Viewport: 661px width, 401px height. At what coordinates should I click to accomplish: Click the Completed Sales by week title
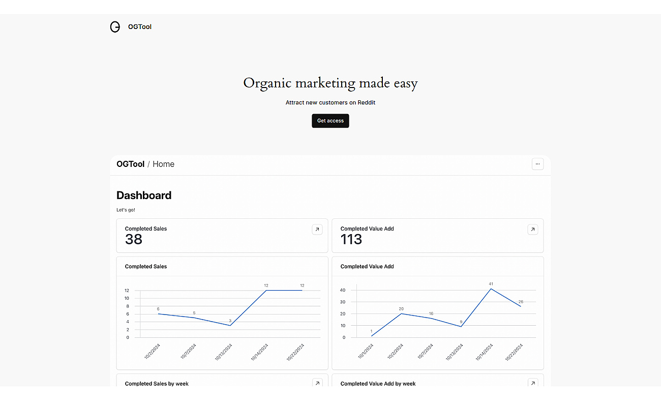pyautogui.click(x=157, y=383)
